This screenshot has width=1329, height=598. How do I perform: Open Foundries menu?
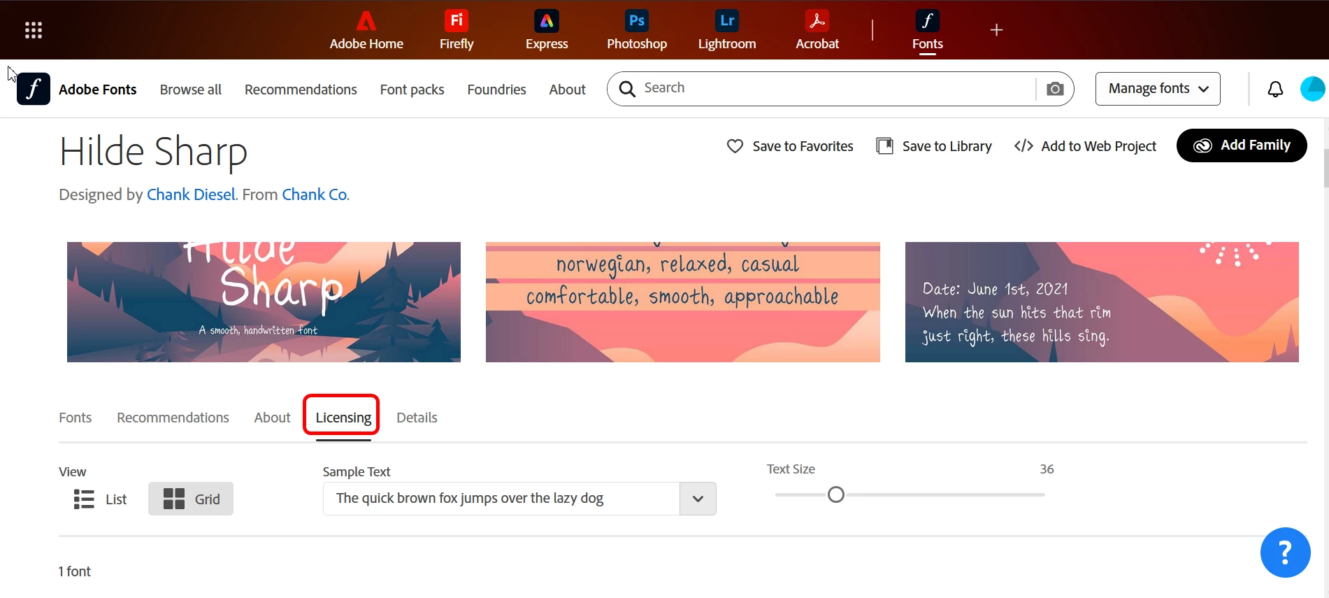coord(496,90)
